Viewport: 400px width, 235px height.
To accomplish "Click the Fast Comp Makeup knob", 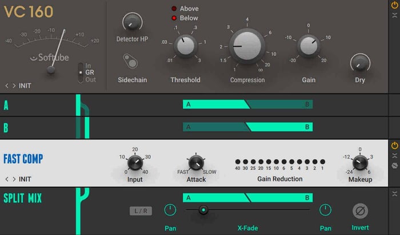I will pyautogui.click(x=360, y=163).
